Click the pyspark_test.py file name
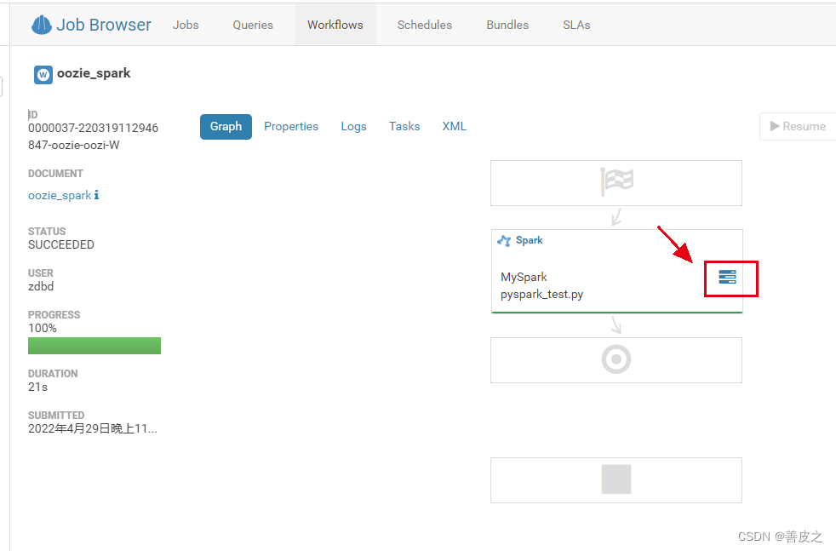The height and width of the screenshot is (551, 836). (x=542, y=294)
